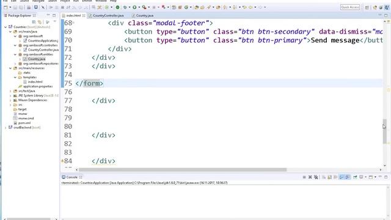Collapse the templates folder

point(15,78)
